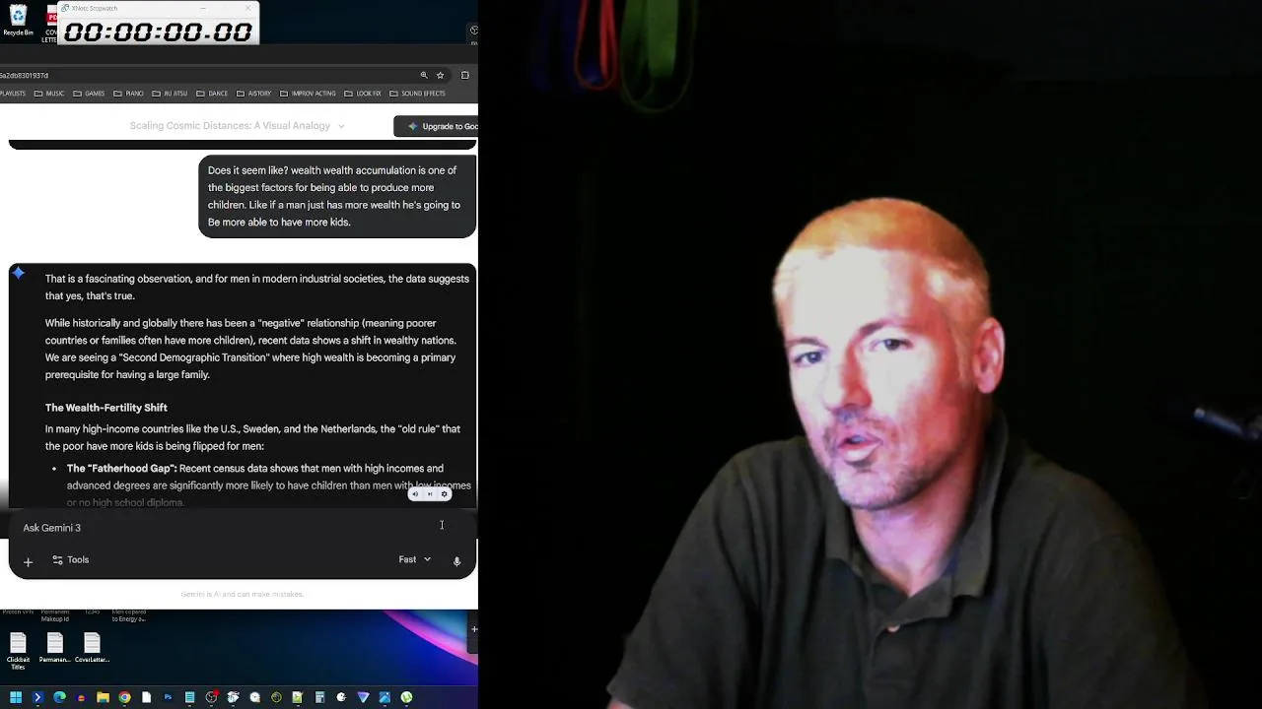1262x709 pixels.
Task: Open Google Chrome from the taskbar
Action: coord(124,697)
